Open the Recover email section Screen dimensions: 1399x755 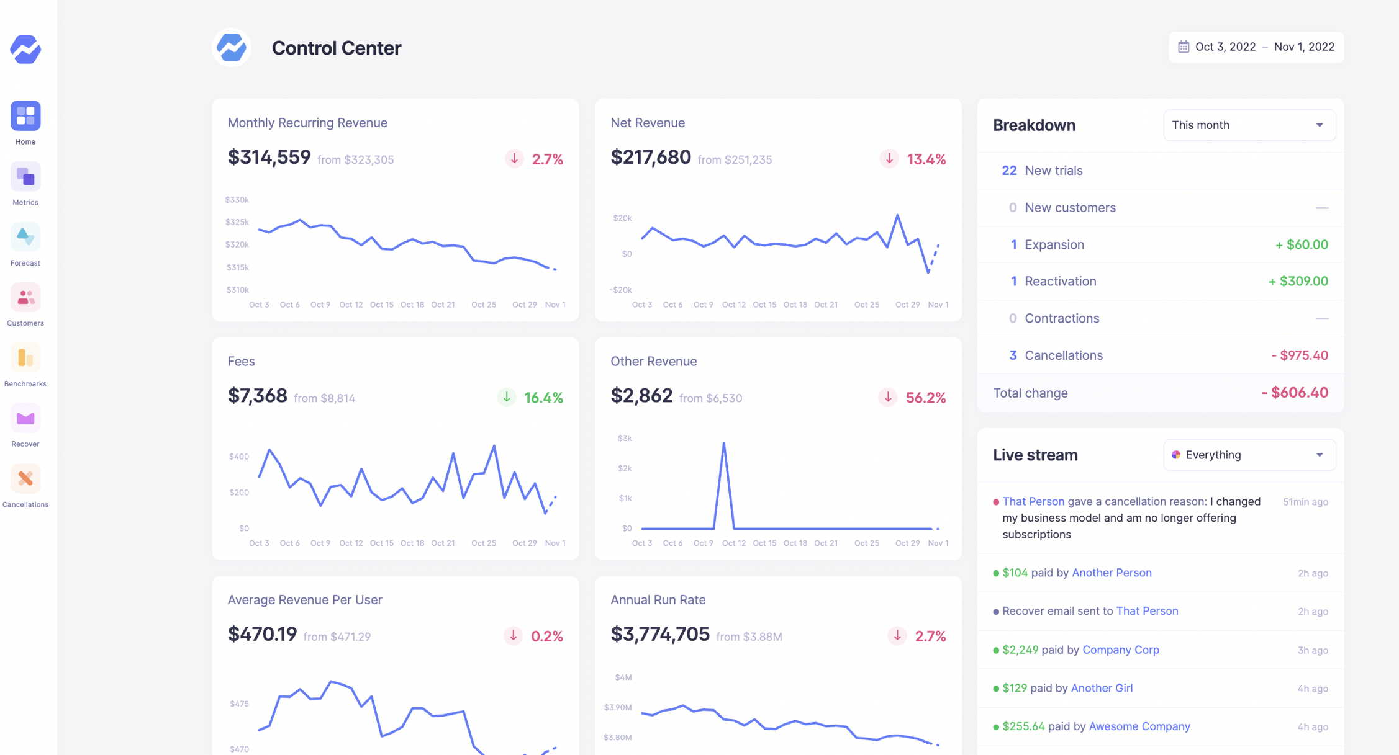tap(25, 417)
